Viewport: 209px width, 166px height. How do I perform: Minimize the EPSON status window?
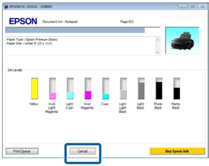(183, 7)
